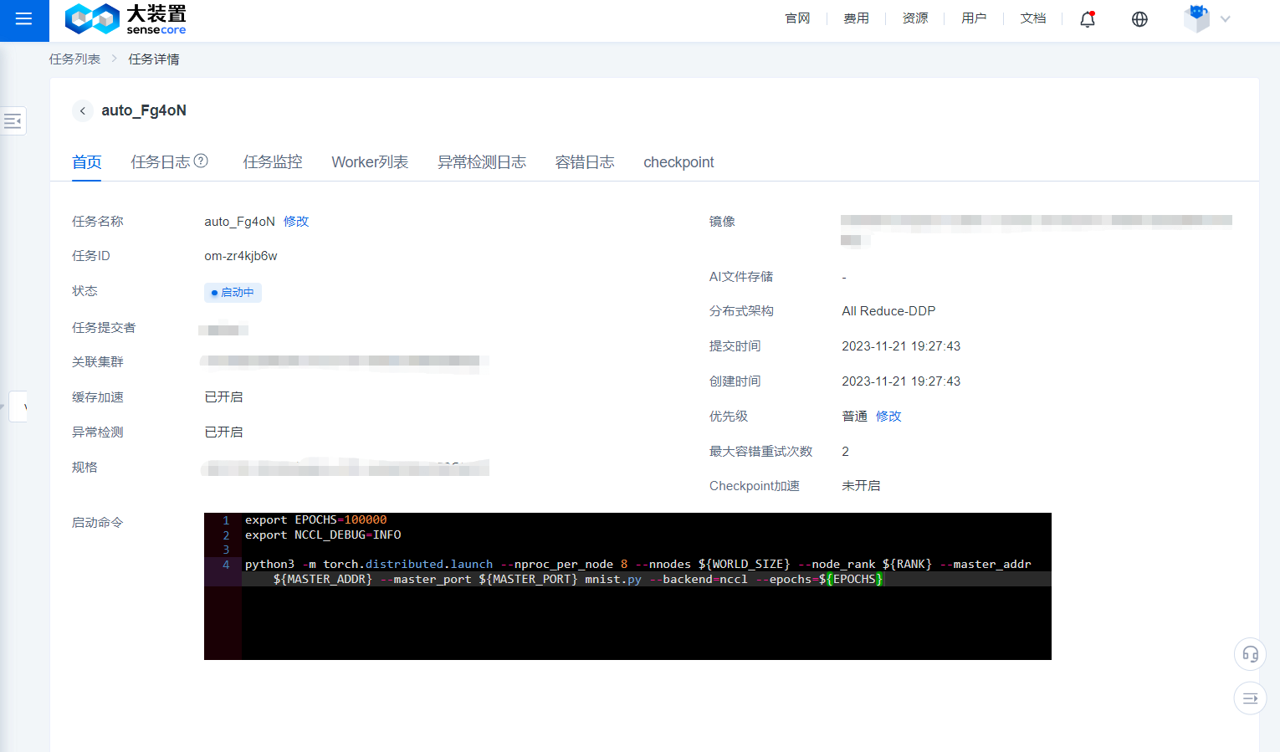Open the headset customer support icon
1280x752 pixels.
pyautogui.click(x=1250, y=654)
